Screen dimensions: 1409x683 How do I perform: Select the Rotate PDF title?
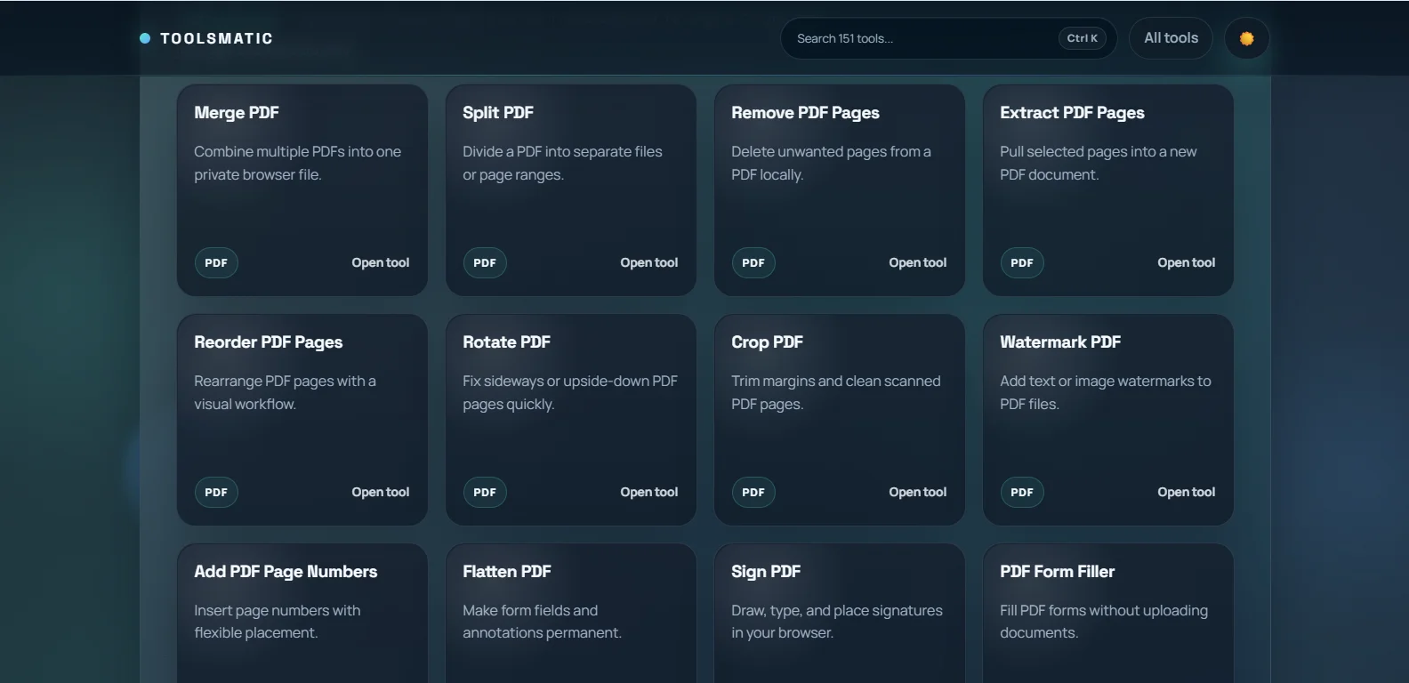[x=506, y=342]
